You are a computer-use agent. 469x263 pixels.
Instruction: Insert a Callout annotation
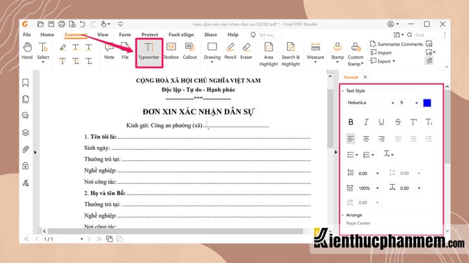click(x=190, y=51)
